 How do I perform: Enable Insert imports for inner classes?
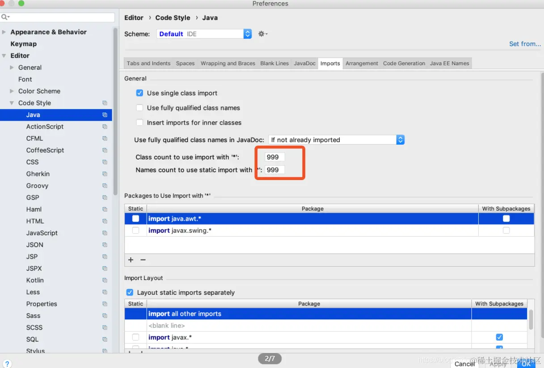click(139, 122)
